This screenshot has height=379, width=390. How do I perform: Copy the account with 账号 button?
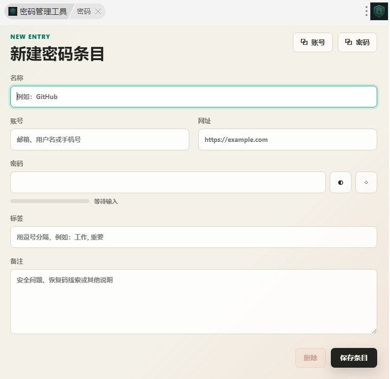tap(313, 42)
